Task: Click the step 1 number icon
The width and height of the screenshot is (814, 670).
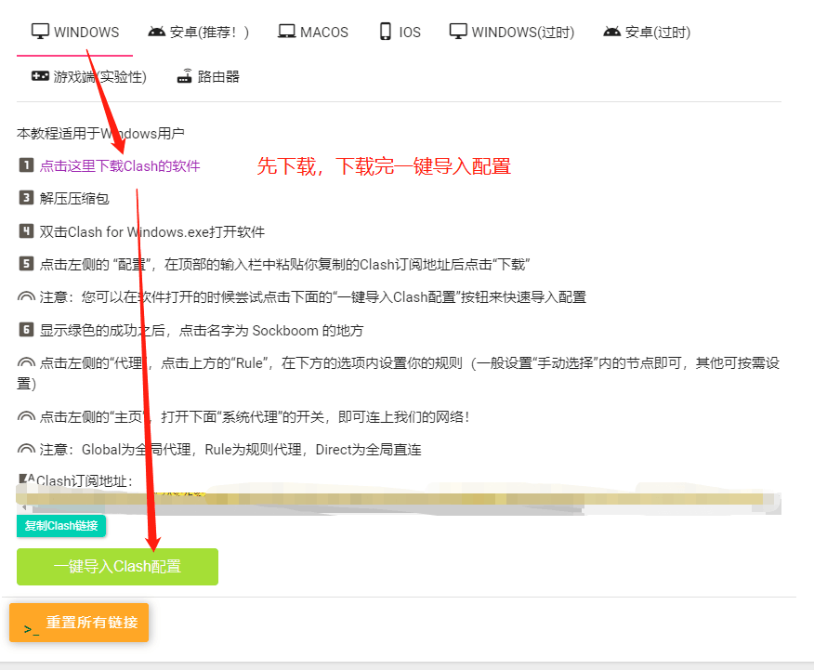Action: (26, 165)
